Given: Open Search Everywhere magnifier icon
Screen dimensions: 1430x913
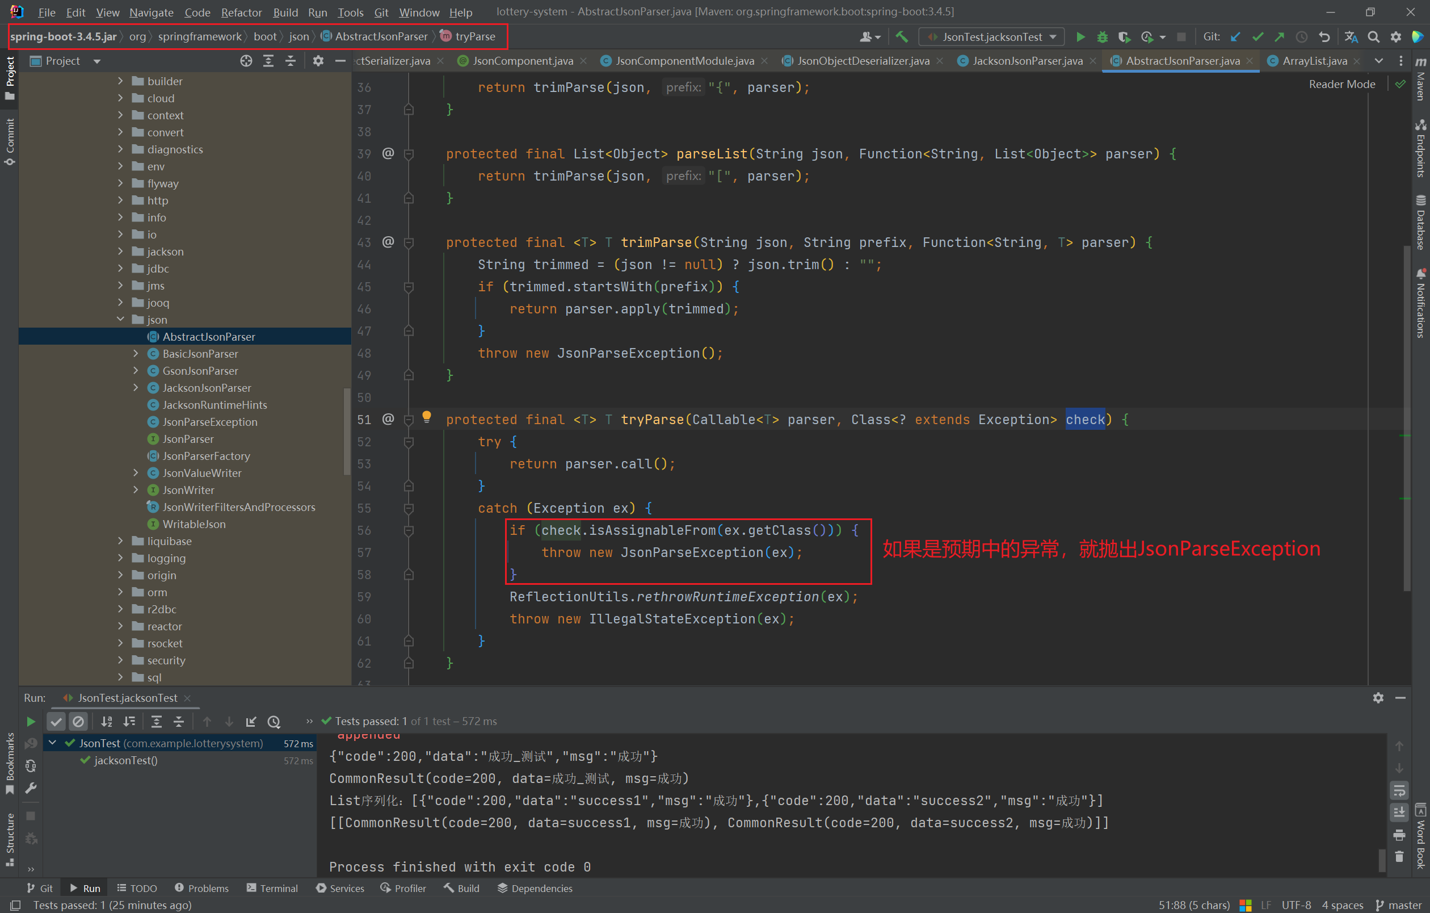Looking at the screenshot, I should click(1374, 37).
